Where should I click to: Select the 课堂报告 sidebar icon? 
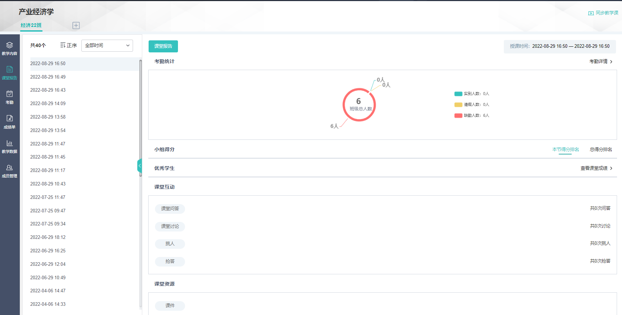(x=10, y=73)
